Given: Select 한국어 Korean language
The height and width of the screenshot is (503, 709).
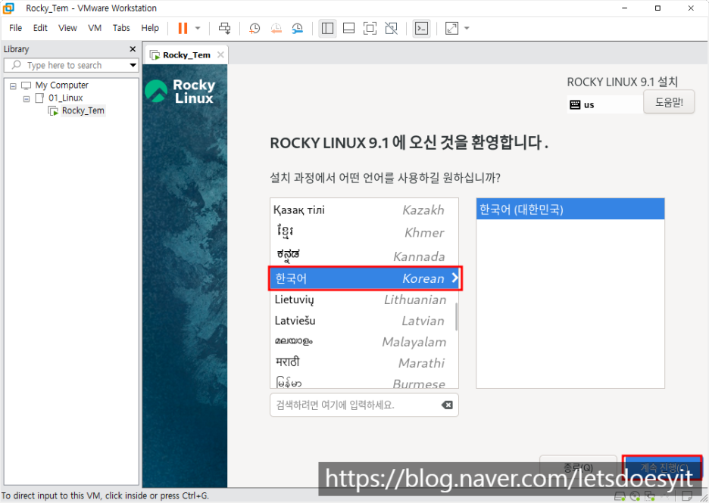Looking at the screenshot, I should coord(365,278).
